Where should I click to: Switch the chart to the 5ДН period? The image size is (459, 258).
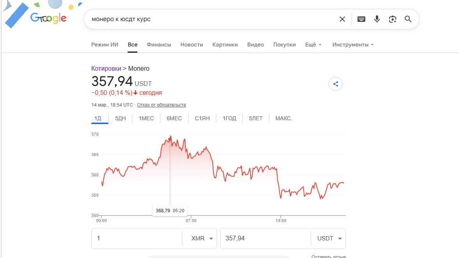tap(120, 118)
